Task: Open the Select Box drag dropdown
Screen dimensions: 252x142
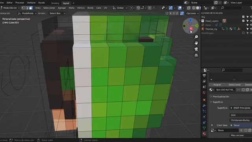Action: tap(57, 13)
